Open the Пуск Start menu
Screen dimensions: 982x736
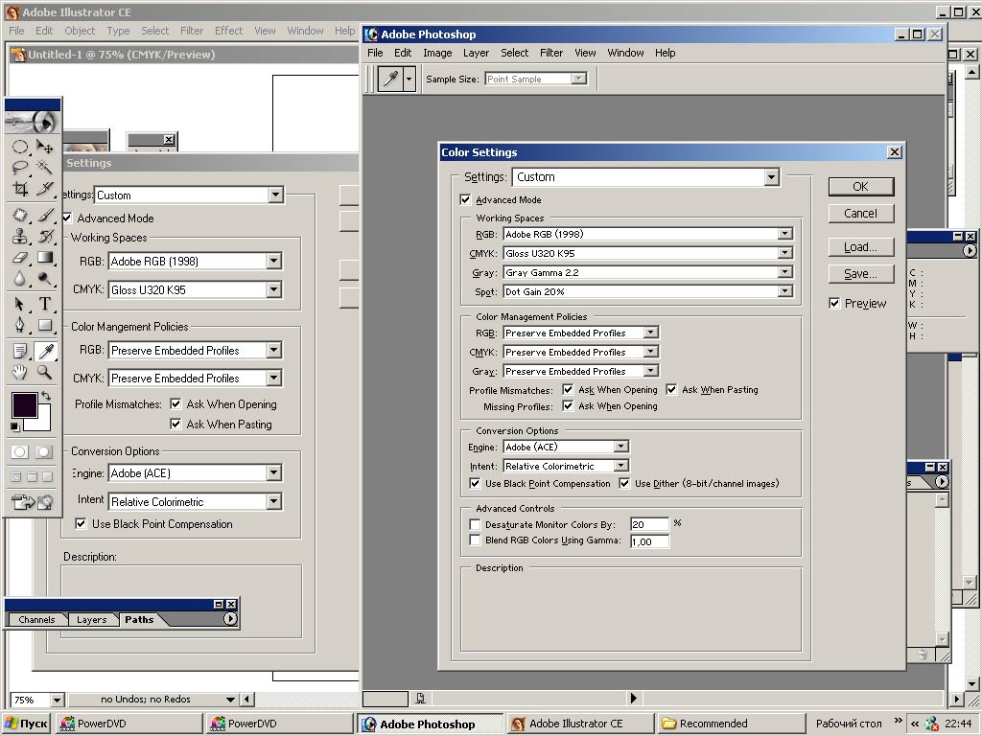[x=26, y=724]
